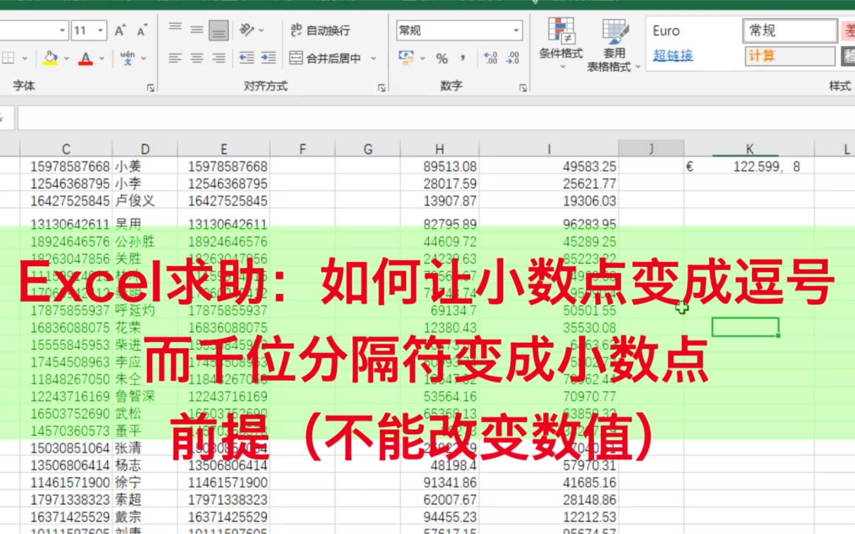Select column E header

point(224,149)
